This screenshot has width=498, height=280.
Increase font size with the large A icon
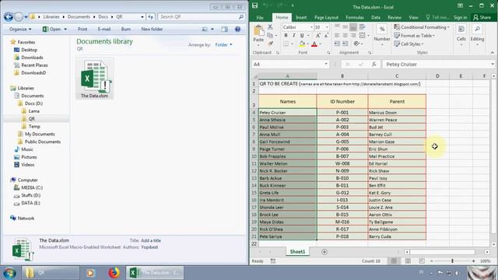tap(318, 35)
